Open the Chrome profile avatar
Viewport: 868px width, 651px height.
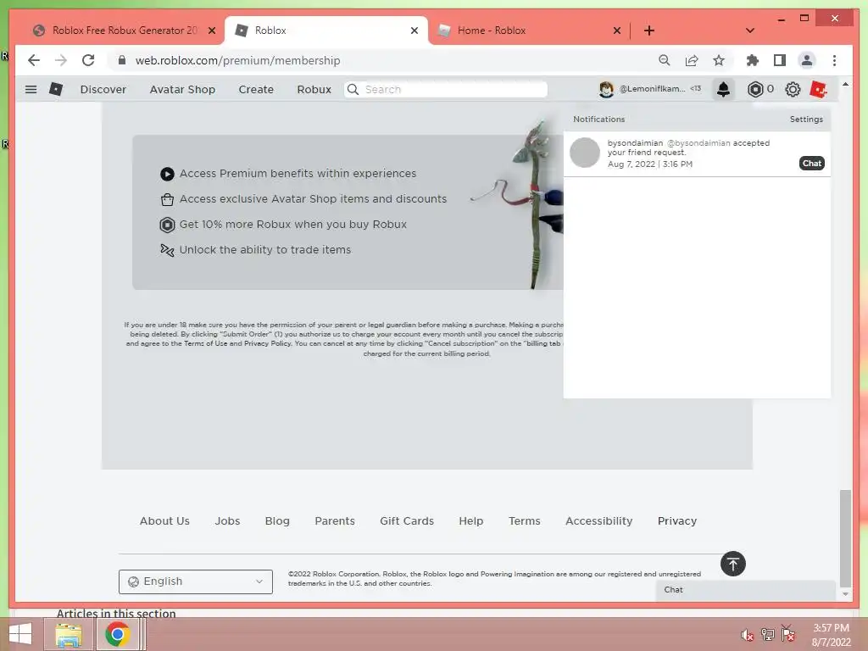point(807,60)
